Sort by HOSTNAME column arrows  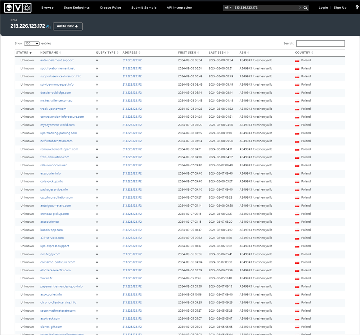pos(60,53)
